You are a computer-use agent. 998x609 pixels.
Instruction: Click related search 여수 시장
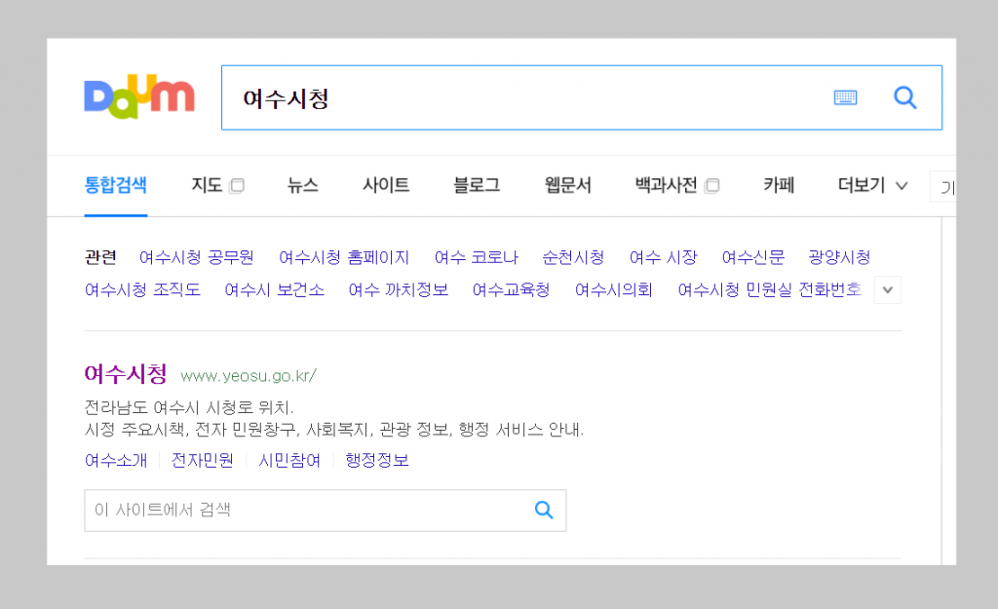coord(663,257)
